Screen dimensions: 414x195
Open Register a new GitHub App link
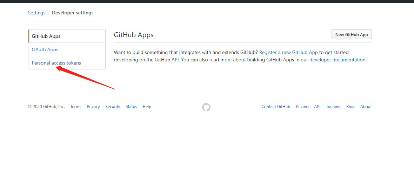288,52
